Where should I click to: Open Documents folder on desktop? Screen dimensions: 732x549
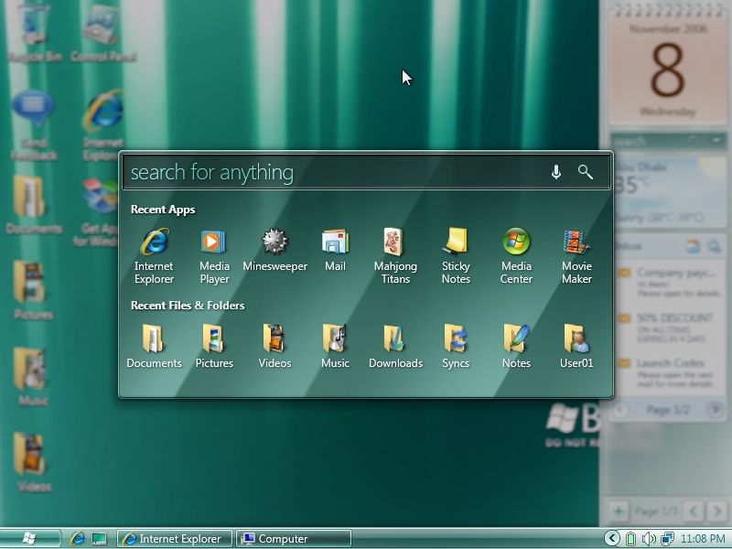(x=34, y=204)
